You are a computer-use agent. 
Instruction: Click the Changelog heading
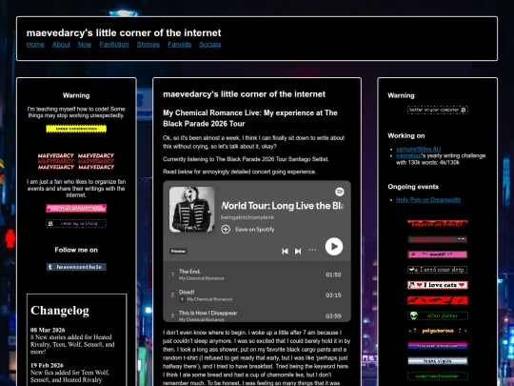coord(60,310)
